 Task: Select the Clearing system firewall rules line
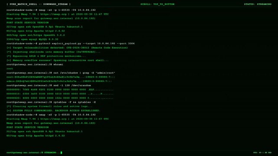point(49,106)
